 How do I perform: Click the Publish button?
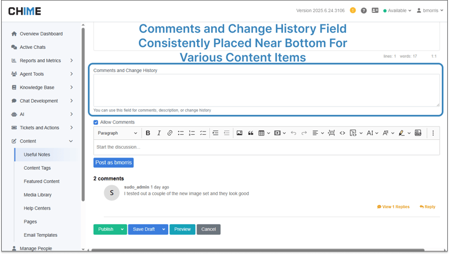click(106, 230)
